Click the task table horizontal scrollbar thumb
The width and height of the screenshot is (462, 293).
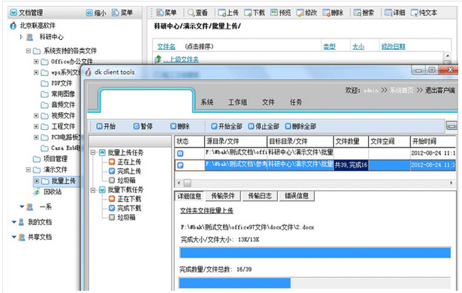[188, 183]
